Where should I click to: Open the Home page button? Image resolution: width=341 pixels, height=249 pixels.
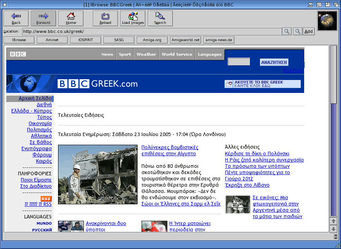coord(71,18)
